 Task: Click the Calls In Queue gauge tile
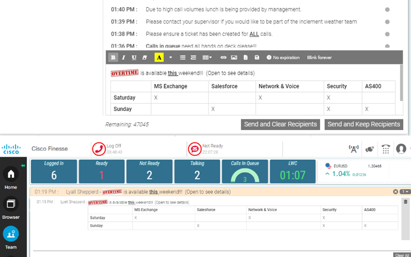245,171
